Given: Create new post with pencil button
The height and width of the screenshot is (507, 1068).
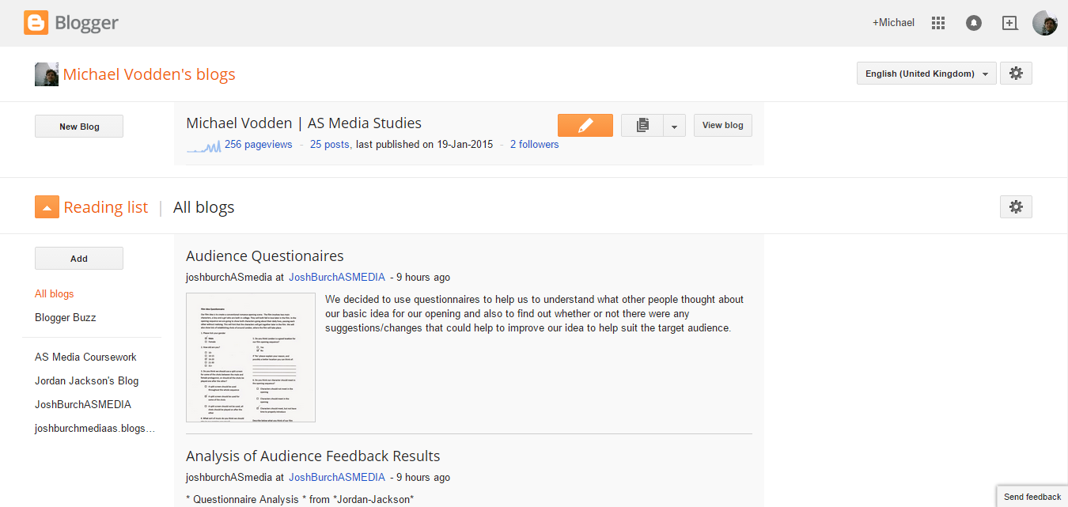Looking at the screenshot, I should pyautogui.click(x=585, y=125).
